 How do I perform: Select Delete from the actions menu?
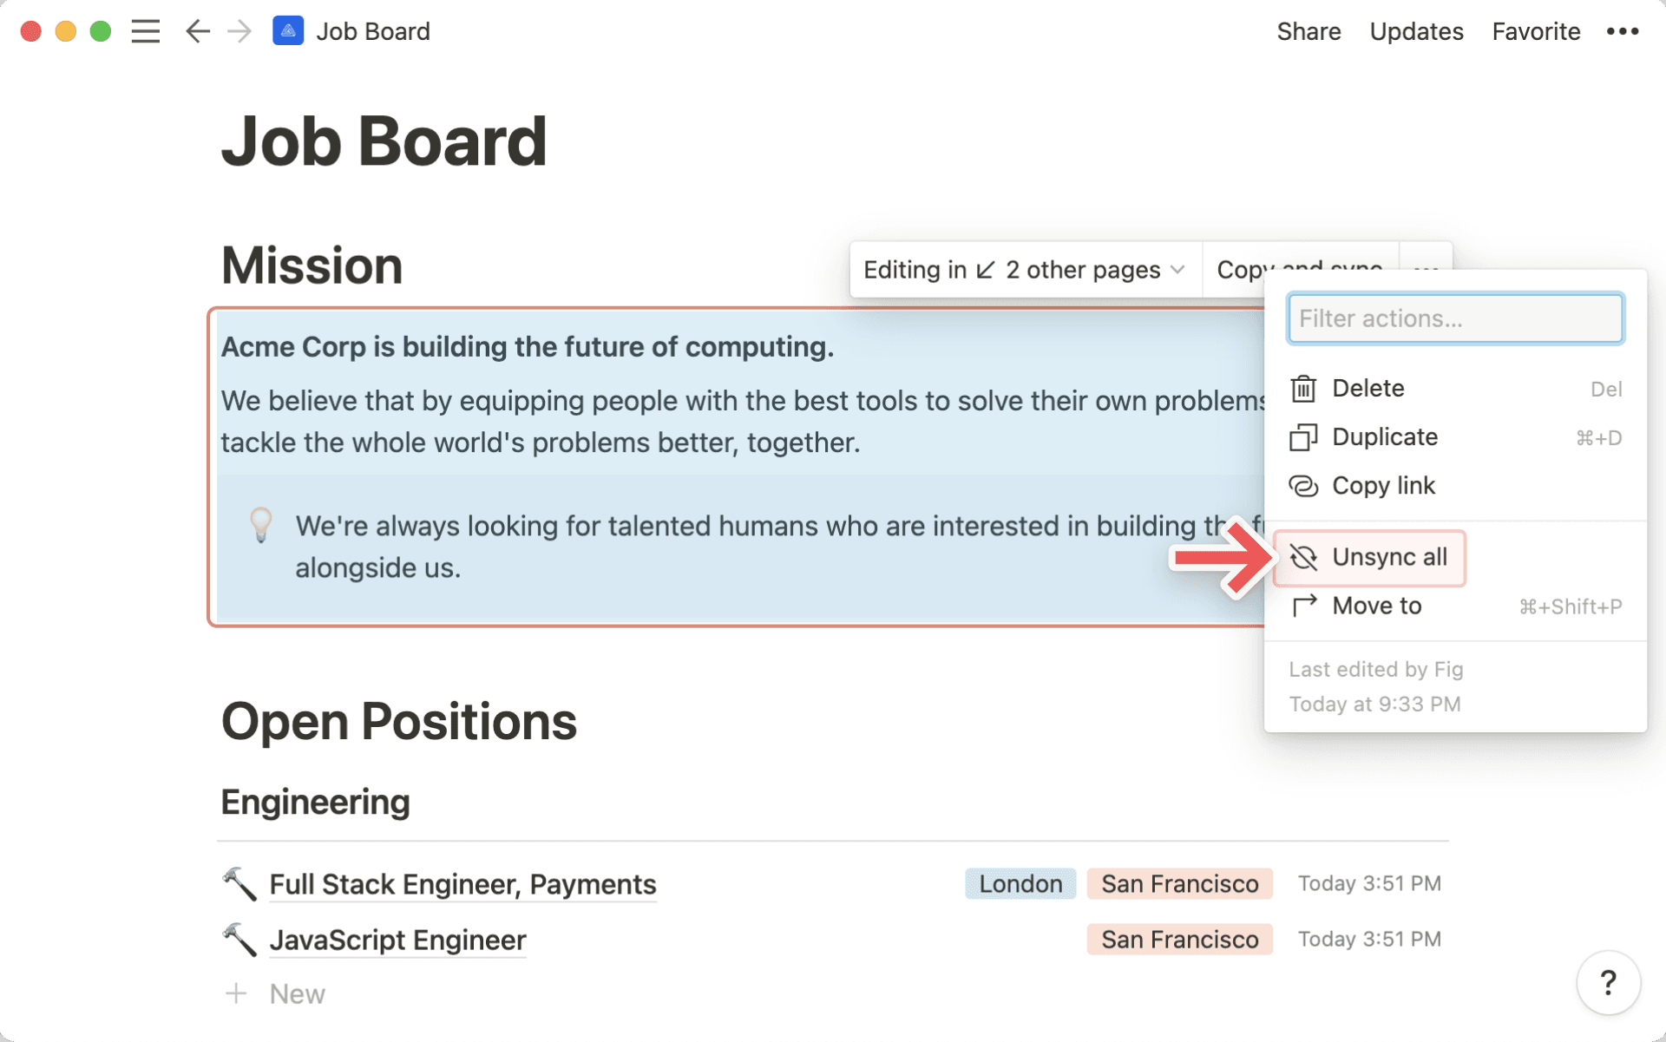click(1368, 389)
